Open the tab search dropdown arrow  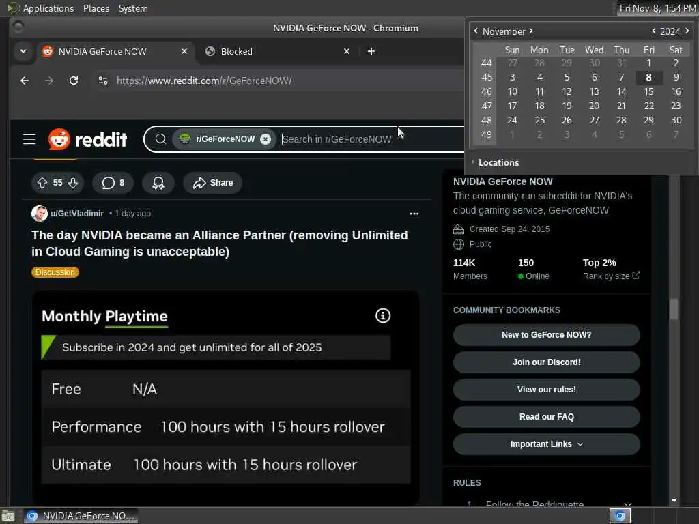click(x=23, y=51)
